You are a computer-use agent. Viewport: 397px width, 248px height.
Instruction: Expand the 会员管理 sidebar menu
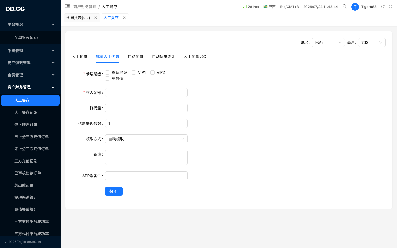point(30,75)
